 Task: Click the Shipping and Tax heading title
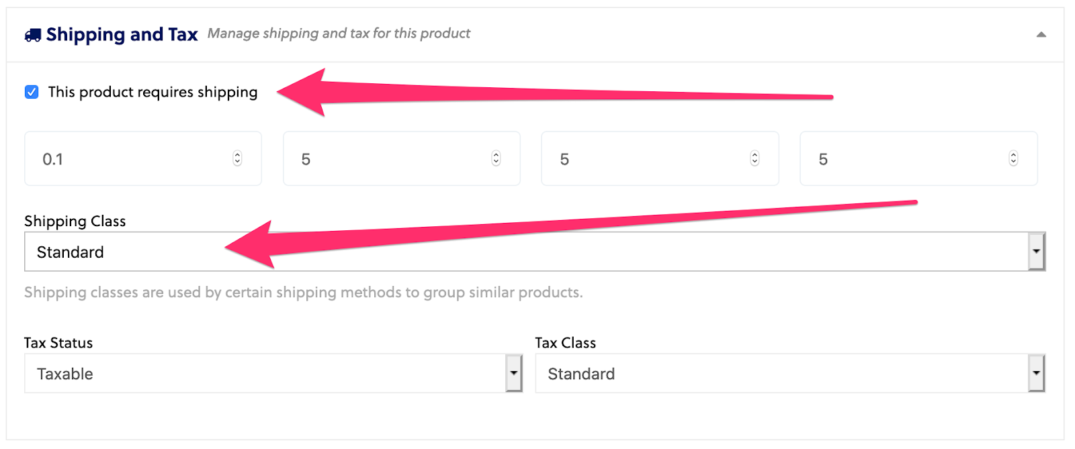pos(122,34)
